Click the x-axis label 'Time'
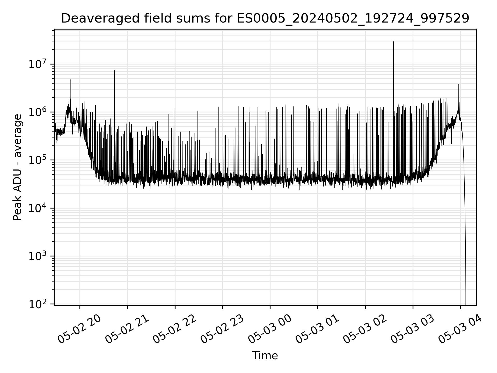497x373 pixels. point(265,356)
